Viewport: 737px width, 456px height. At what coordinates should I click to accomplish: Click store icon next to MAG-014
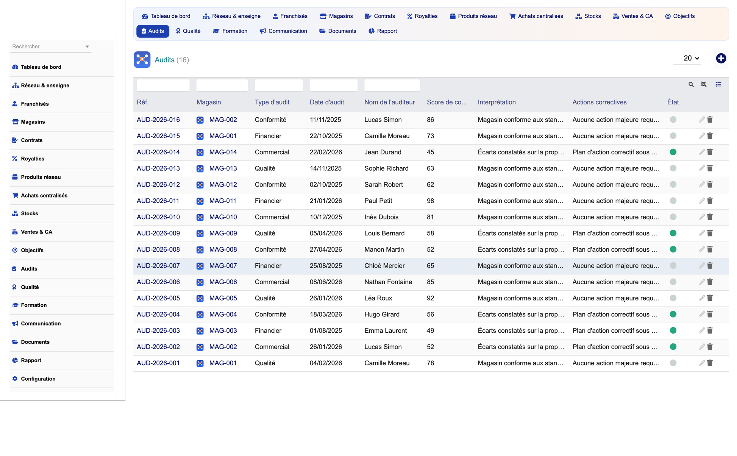200,153
